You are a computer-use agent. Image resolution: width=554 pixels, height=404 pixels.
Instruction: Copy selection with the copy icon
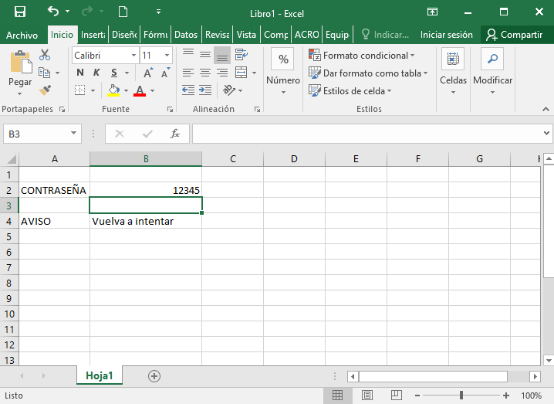[x=45, y=73]
